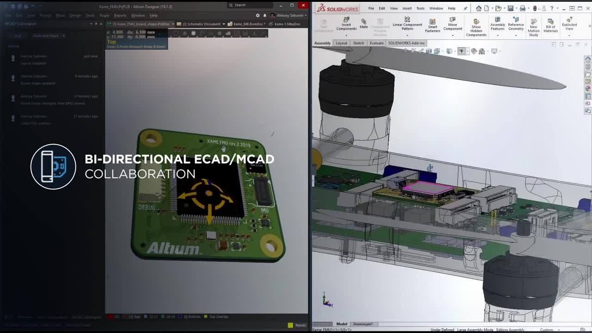Click the Altium notifications bell icon
Viewport: 592px width, 333px height.
265,15
